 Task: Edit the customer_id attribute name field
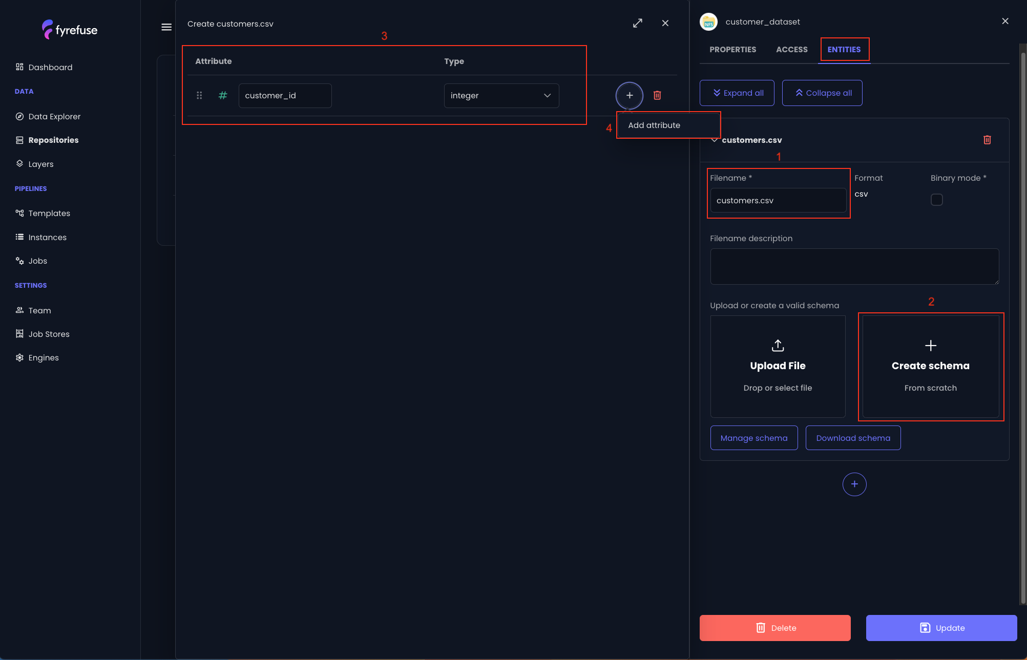tap(285, 96)
